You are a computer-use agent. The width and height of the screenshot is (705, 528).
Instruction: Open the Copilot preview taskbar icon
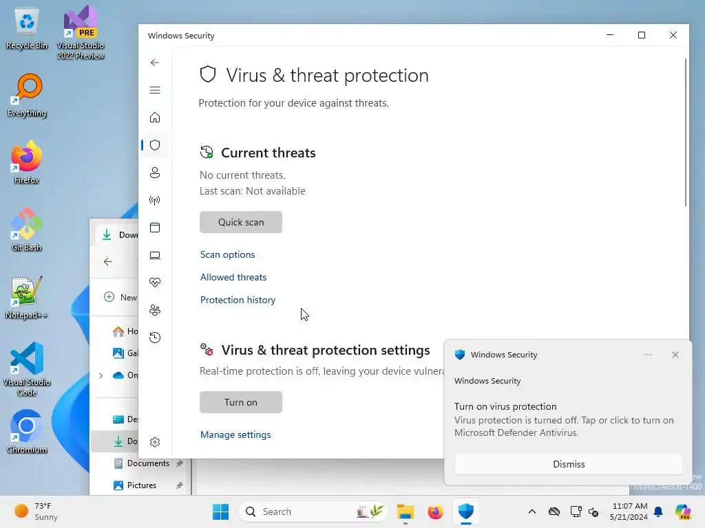click(683, 511)
